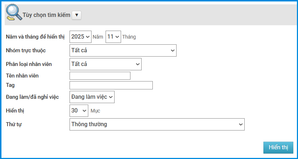Click the "Tùy chọn tìm kiếm" header title
Screen dimensions: 298x159
pyautogui.click(x=46, y=15)
